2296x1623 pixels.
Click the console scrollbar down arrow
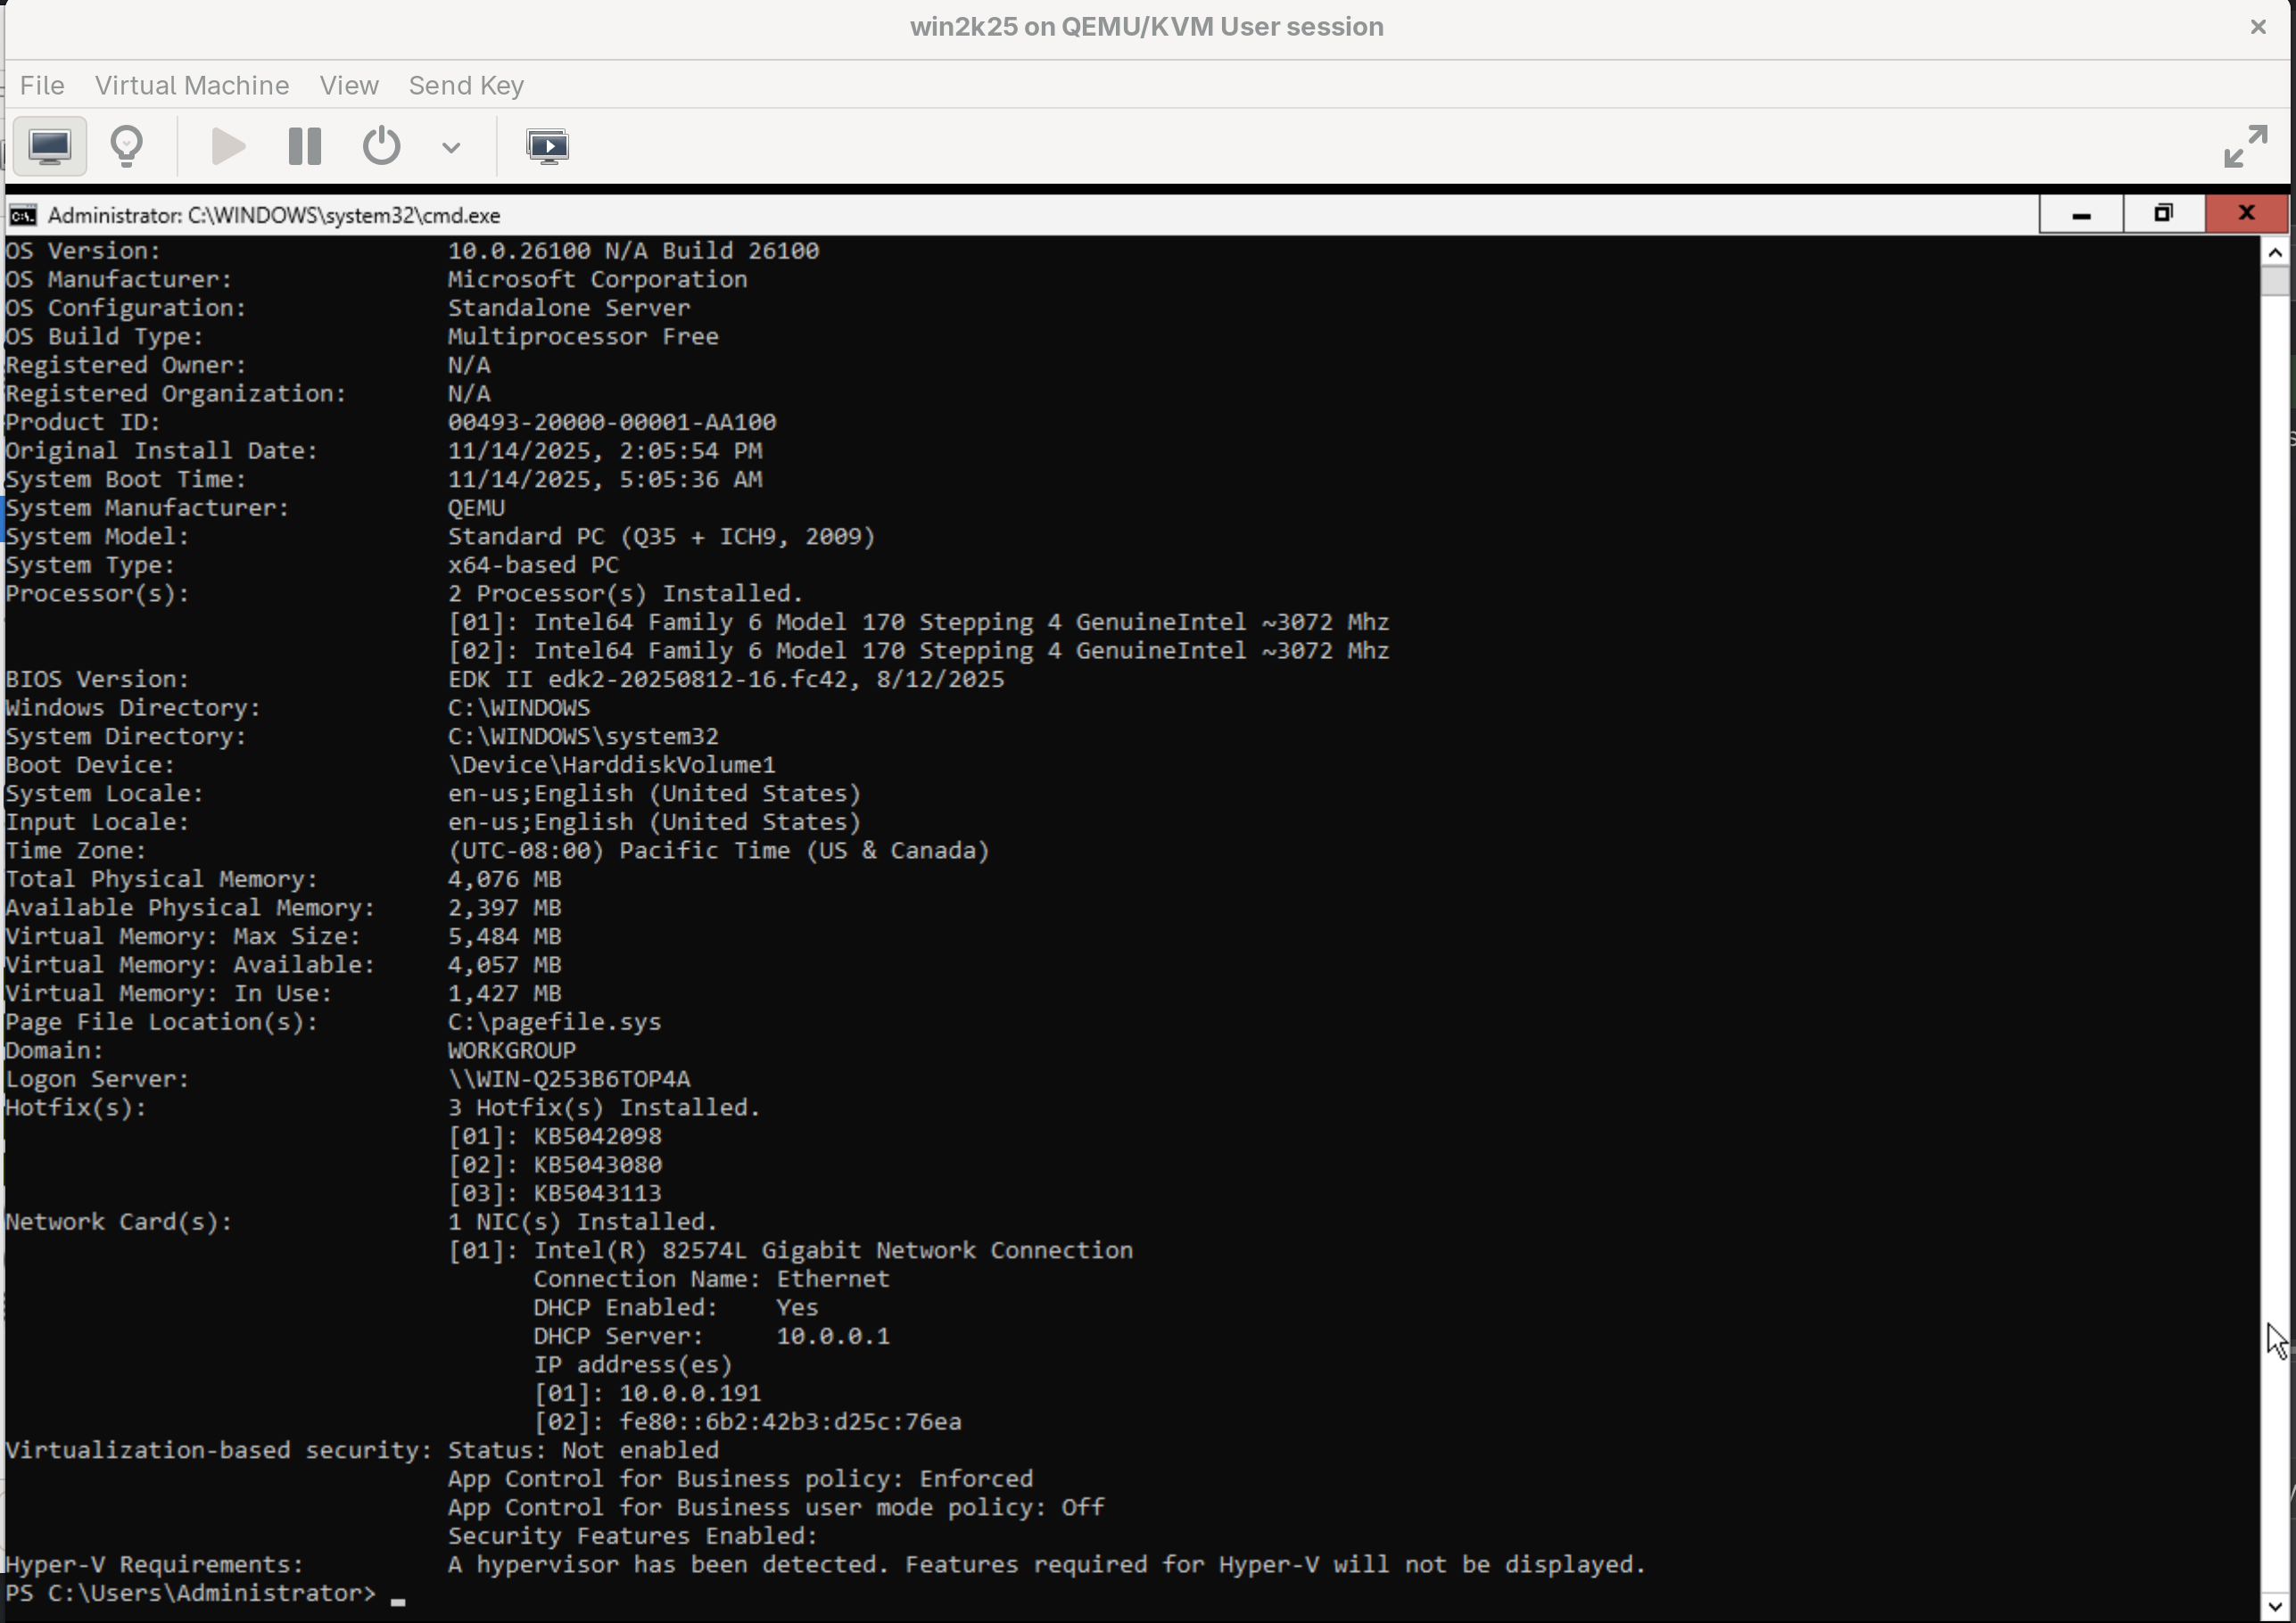coord(2275,1606)
